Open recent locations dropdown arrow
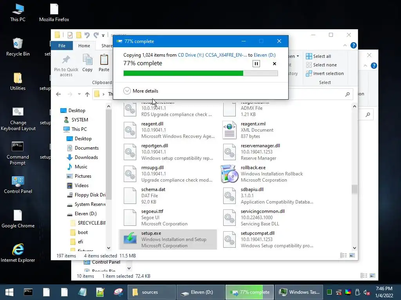The width and height of the screenshot is (401, 300). click(79, 94)
